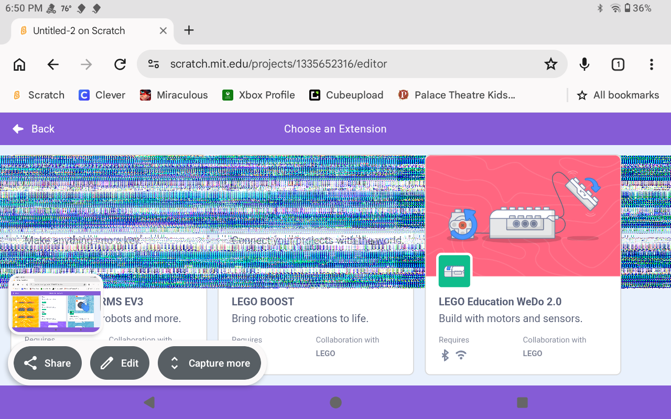Tap the Android recent apps square
The width and height of the screenshot is (671, 419).
pyautogui.click(x=522, y=402)
